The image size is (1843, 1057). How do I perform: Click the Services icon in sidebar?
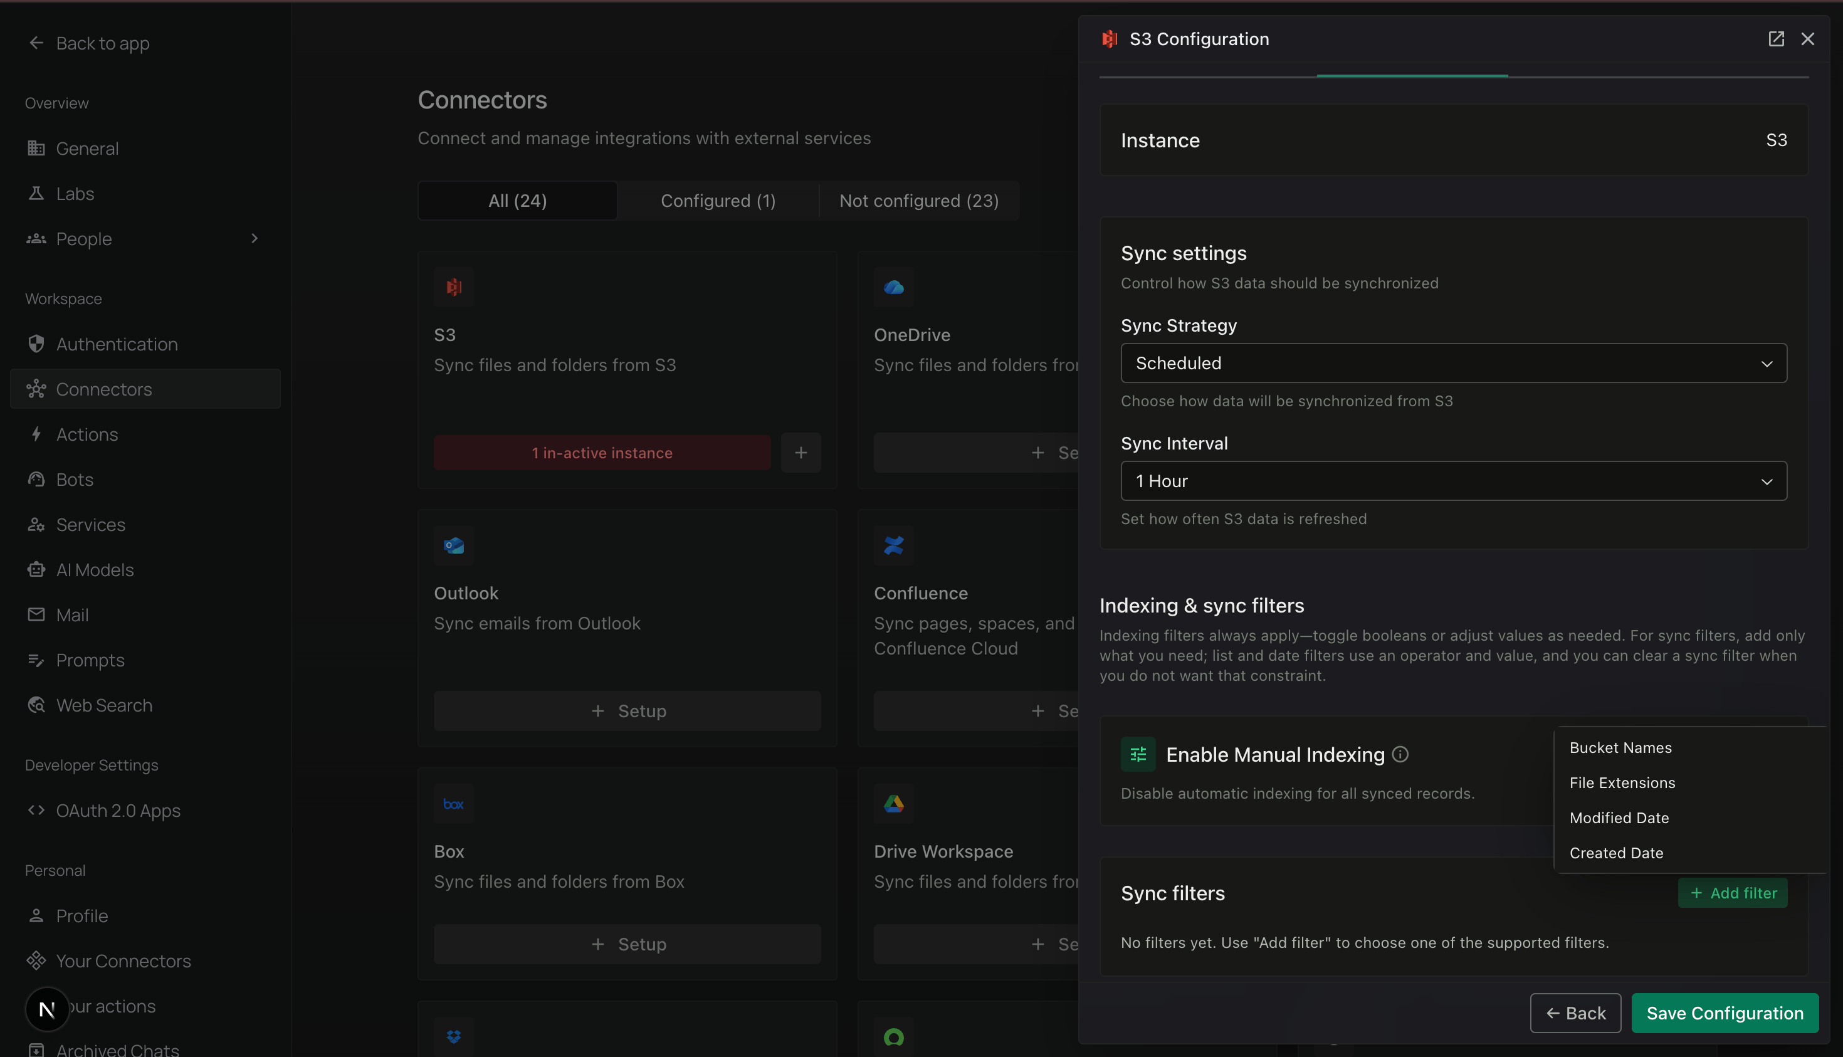click(36, 524)
